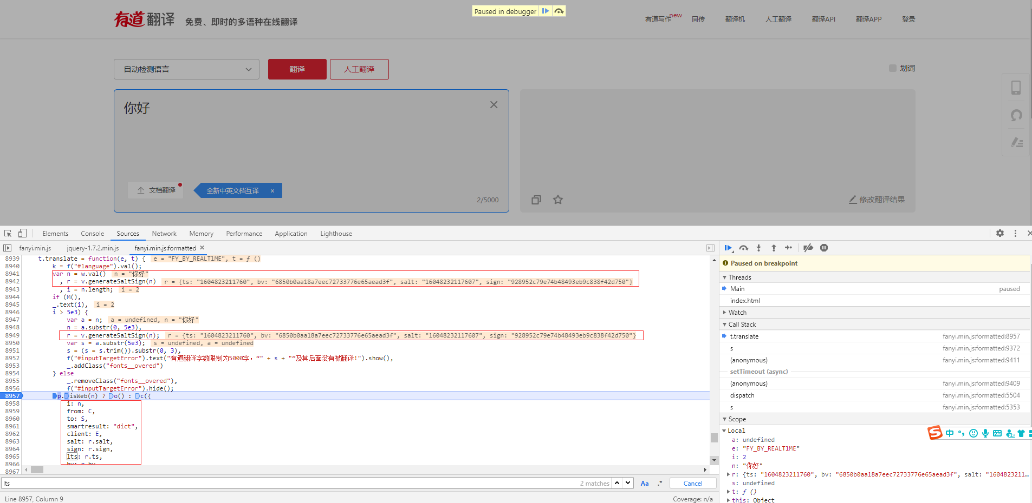The image size is (1032, 503).
Task: Copy the translation result icon
Action: (536, 200)
